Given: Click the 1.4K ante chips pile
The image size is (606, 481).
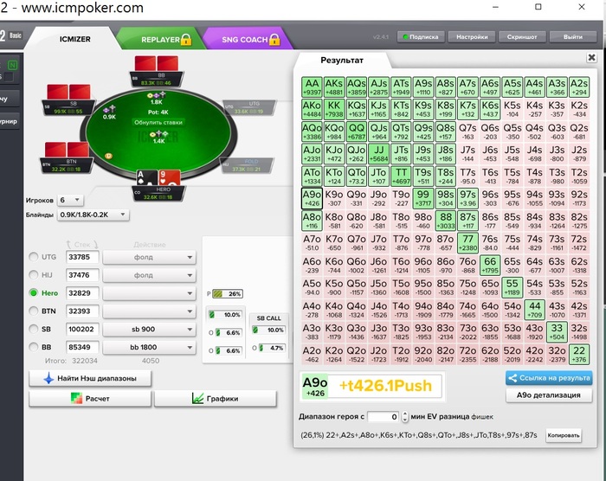Looking at the screenshot, I should (158, 134).
